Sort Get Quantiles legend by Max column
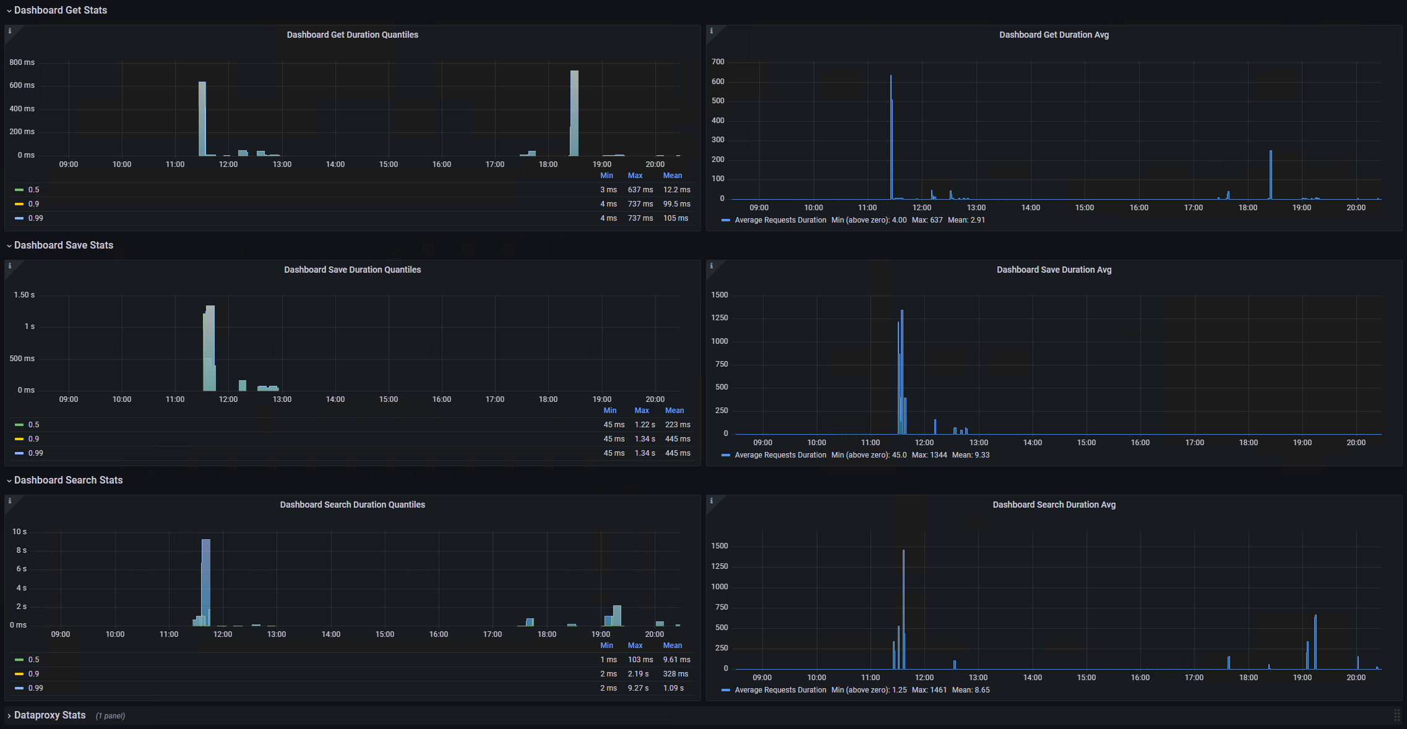 coord(635,176)
